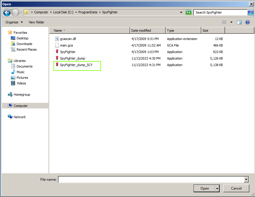Screen dimensions: 255x197
Task: Click the Favorites star icon
Action: pos(10,32)
